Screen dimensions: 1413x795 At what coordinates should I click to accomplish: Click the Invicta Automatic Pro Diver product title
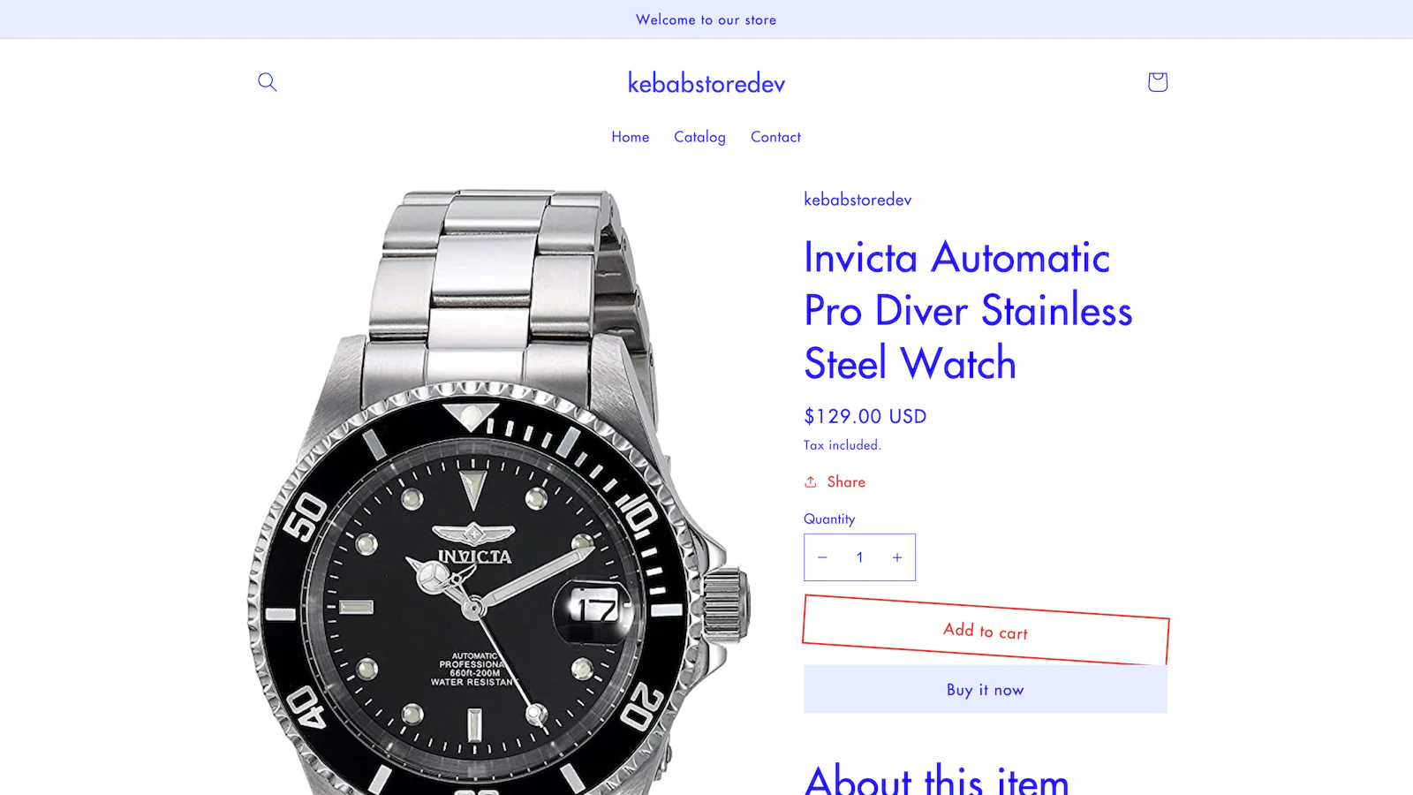[x=968, y=310]
